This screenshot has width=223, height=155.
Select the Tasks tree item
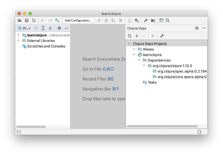click(x=152, y=82)
